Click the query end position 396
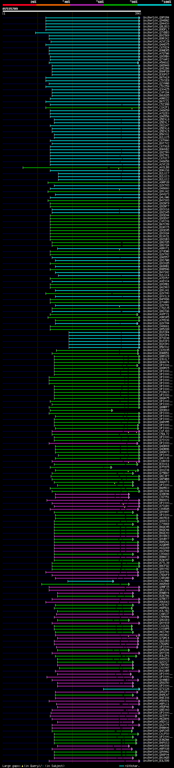This screenshot has width=174, height=768. click(137, 13)
